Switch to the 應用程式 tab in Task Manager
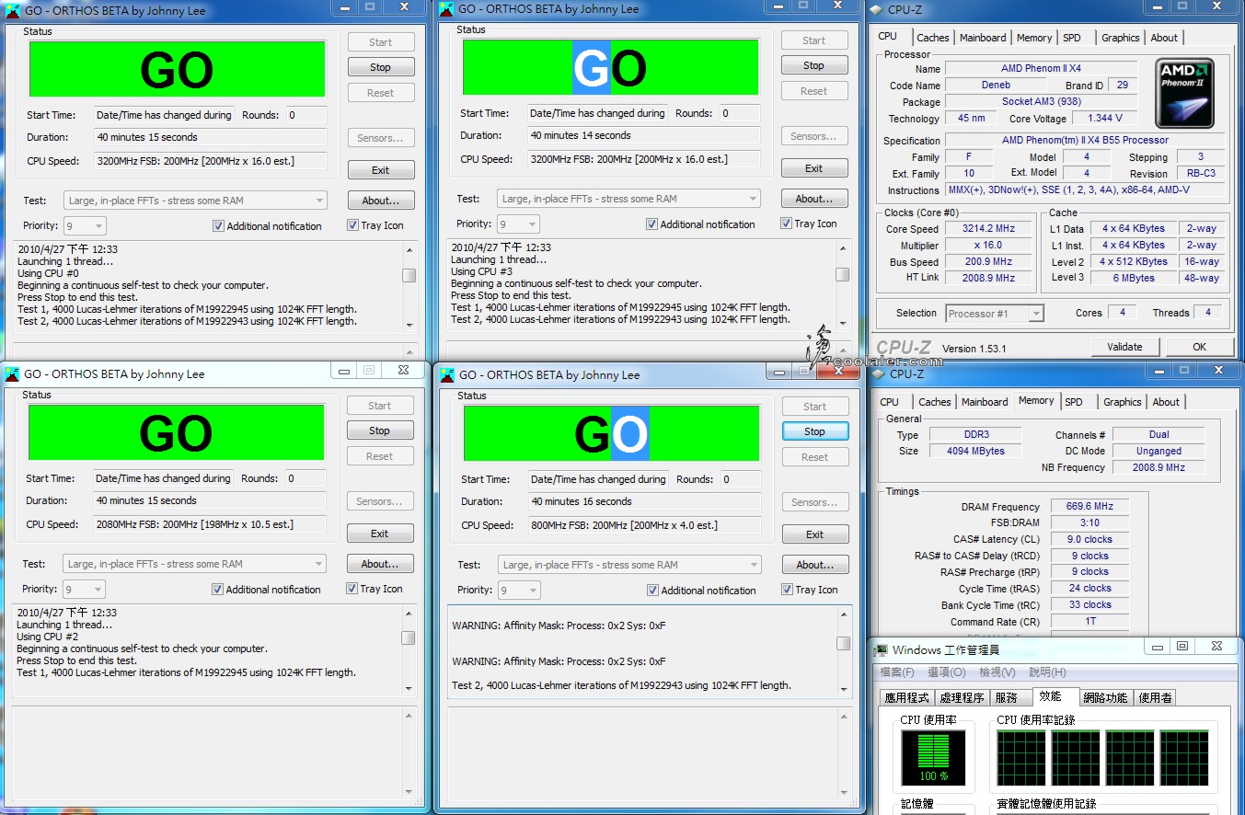The image size is (1245, 815). point(906,698)
